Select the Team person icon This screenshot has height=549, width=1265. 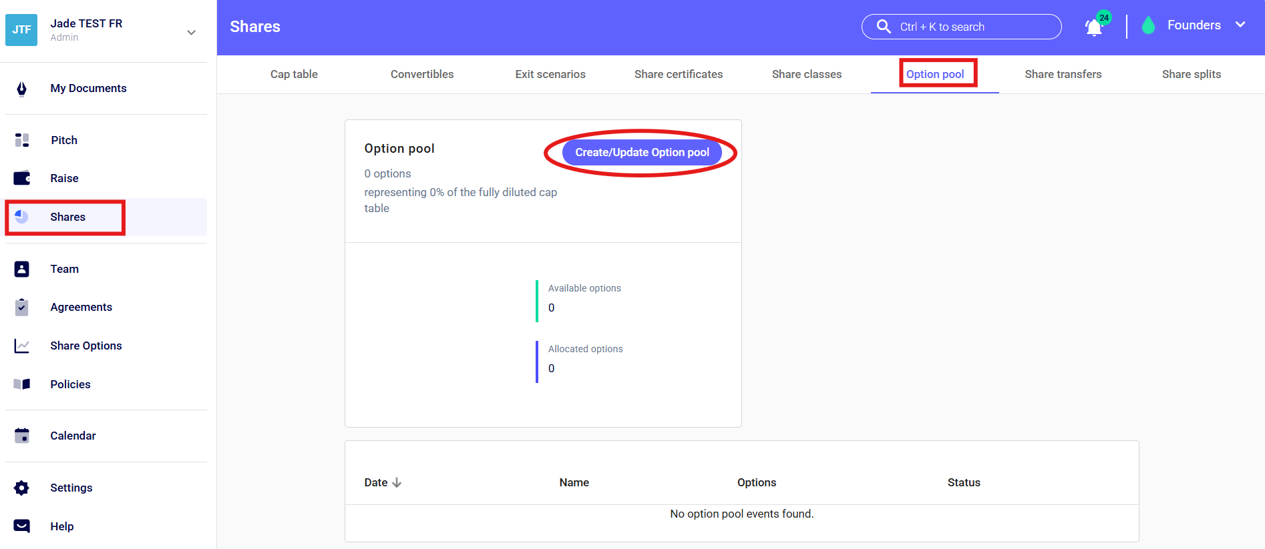pyautogui.click(x=21, y=269)
